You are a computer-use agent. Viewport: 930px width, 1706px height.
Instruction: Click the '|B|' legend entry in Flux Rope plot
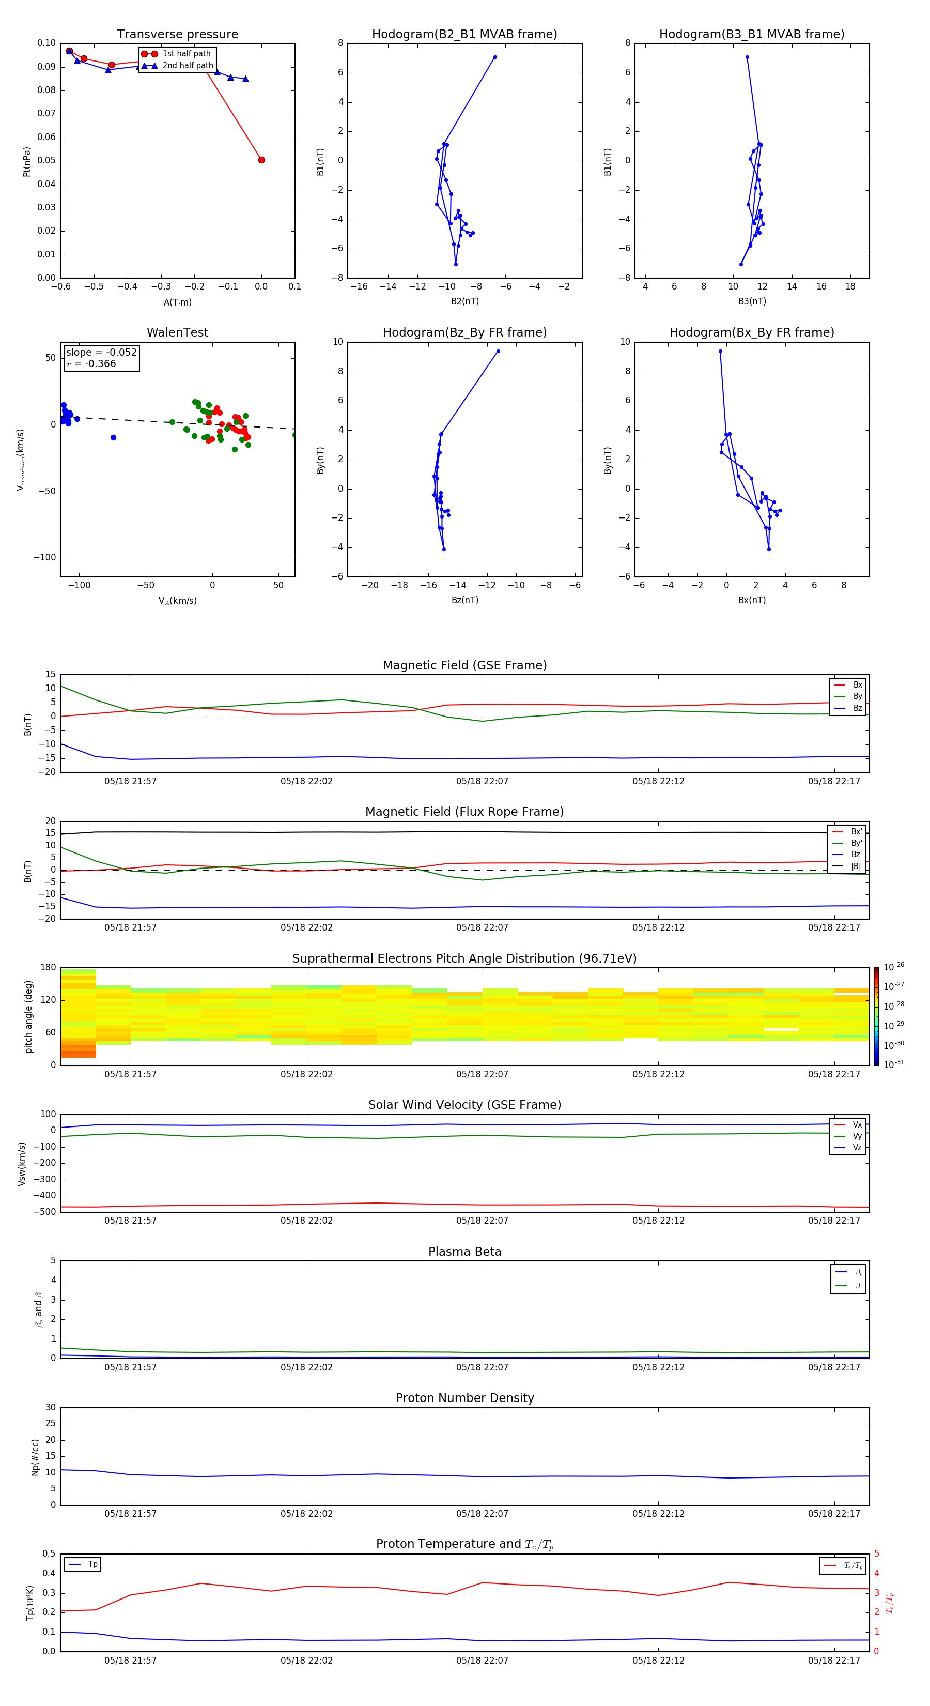tap(847, 866)
